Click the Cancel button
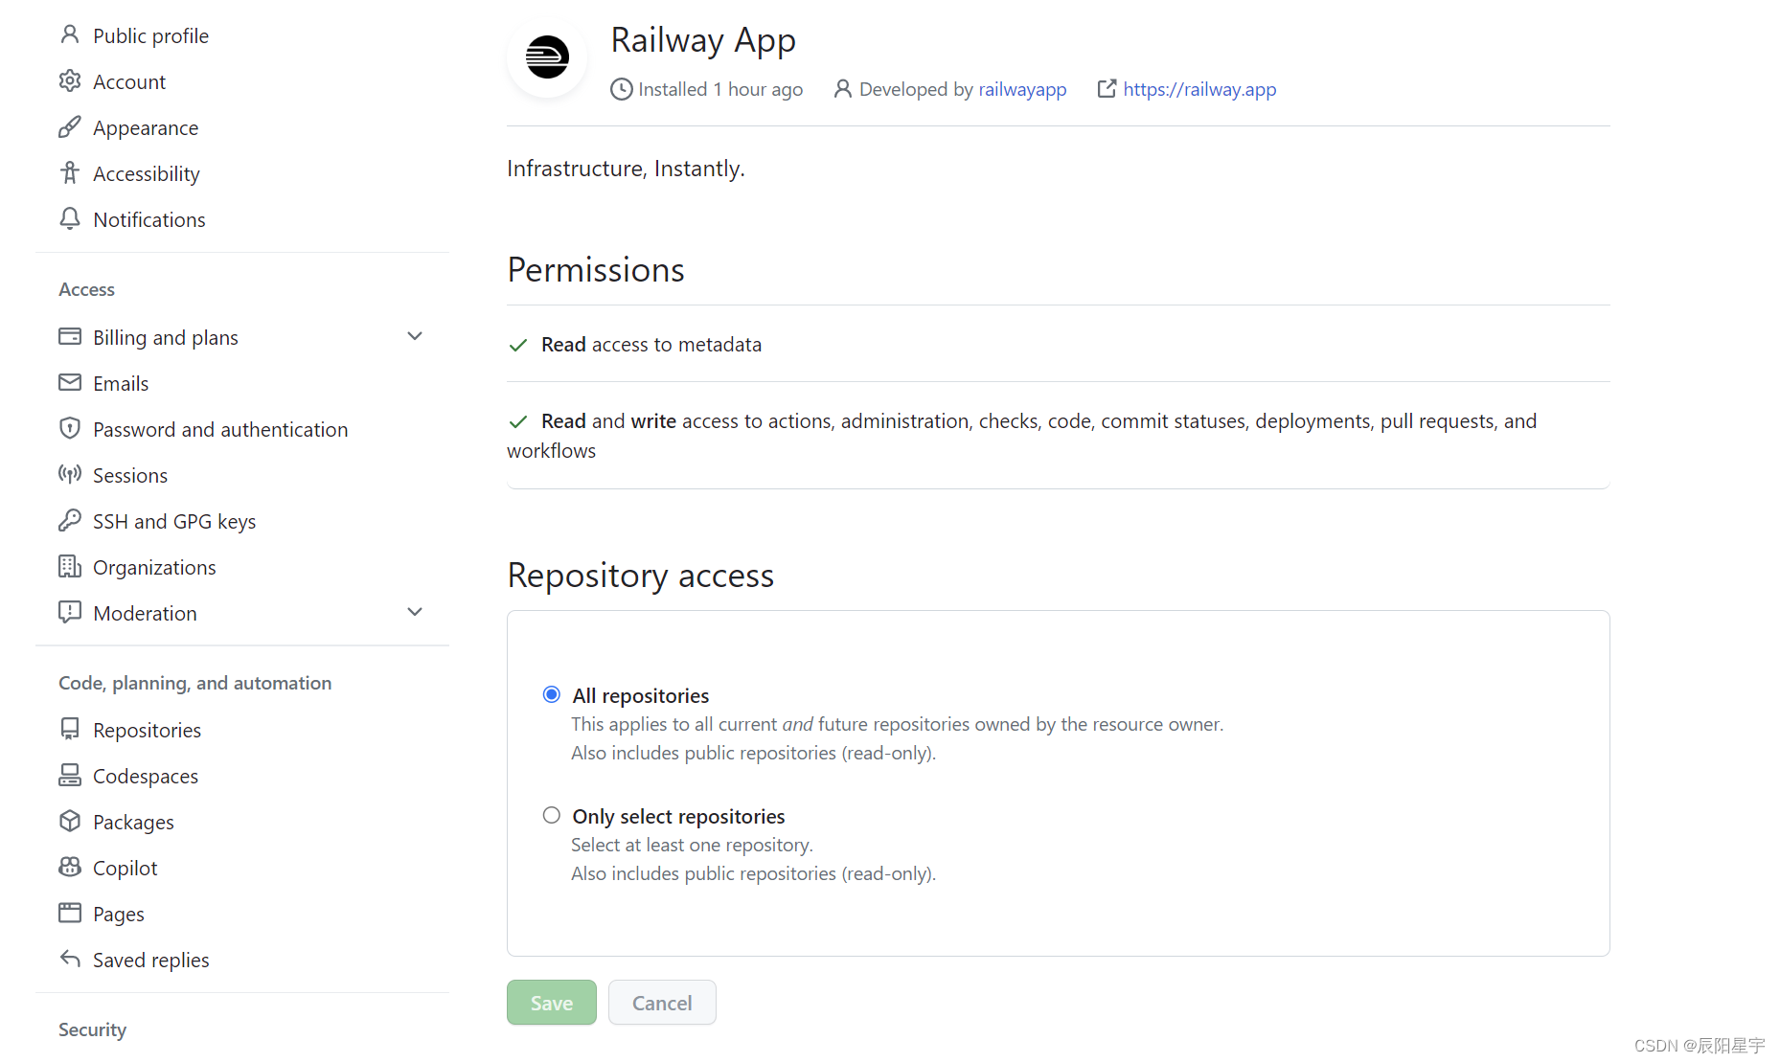Image resolution: width=1780 pixels, height=1063 pixels. [x=662, y=1003]
